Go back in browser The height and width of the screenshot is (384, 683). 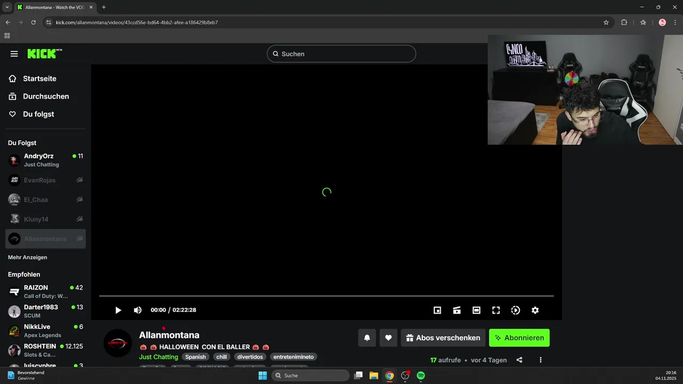coord(8,22)
